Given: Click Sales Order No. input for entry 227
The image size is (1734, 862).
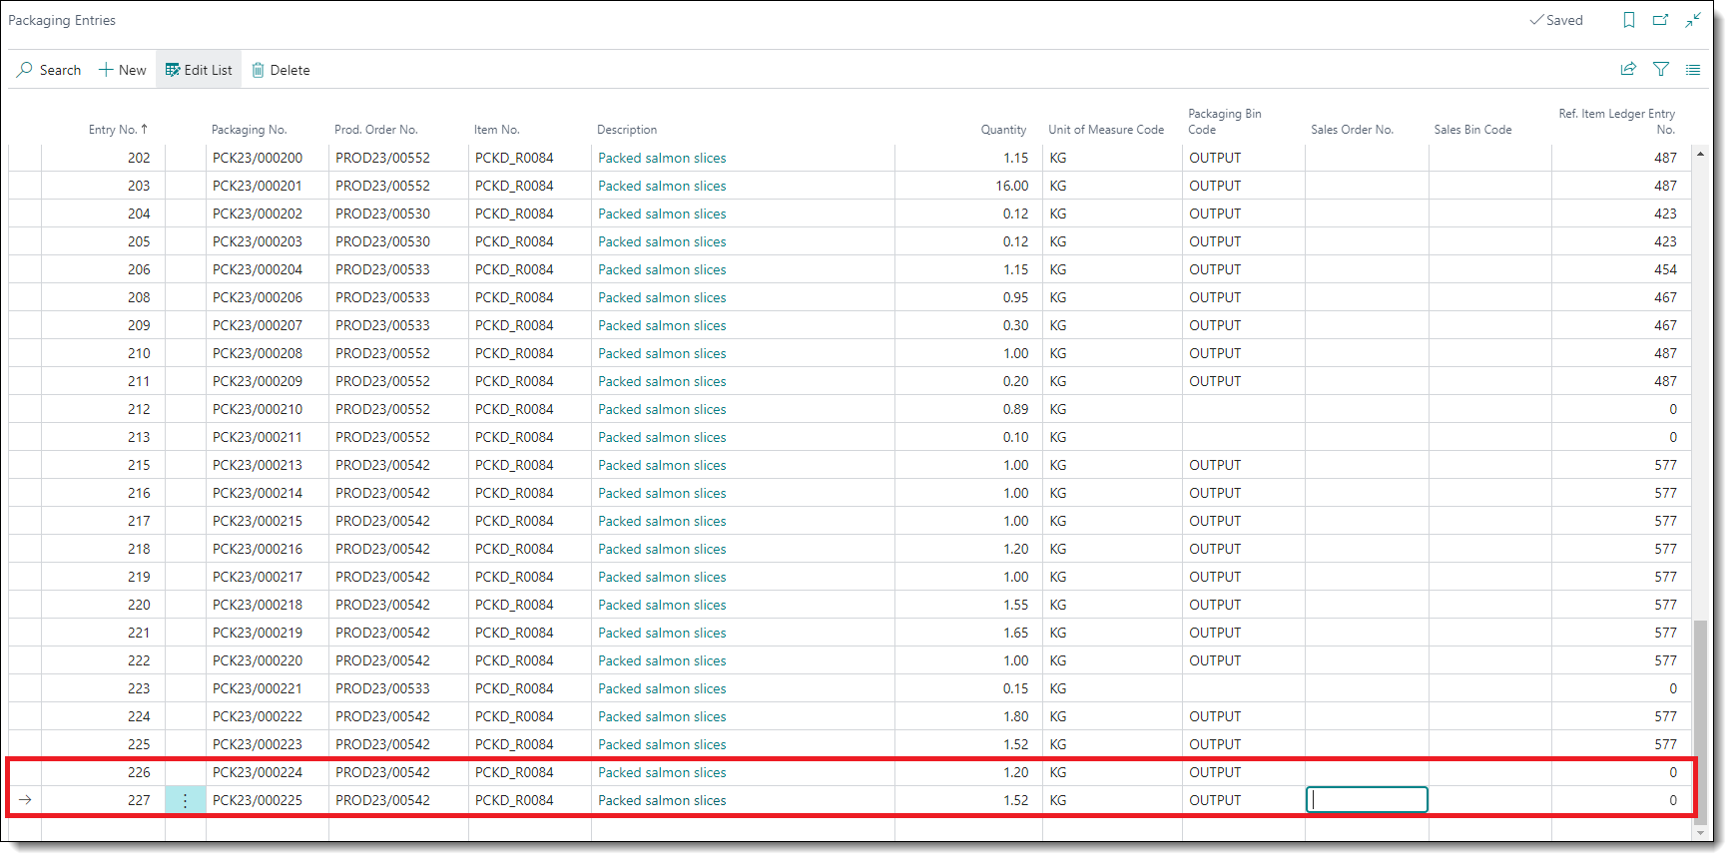Looking at the screenshot, I should coord(1366,800).
